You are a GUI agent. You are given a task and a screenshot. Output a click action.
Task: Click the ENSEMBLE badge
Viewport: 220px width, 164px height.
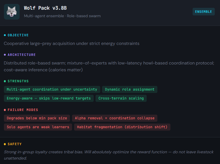pyautogui.click(x=204, y=12)
